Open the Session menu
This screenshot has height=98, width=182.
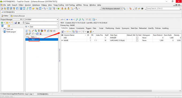pos(28,5)
